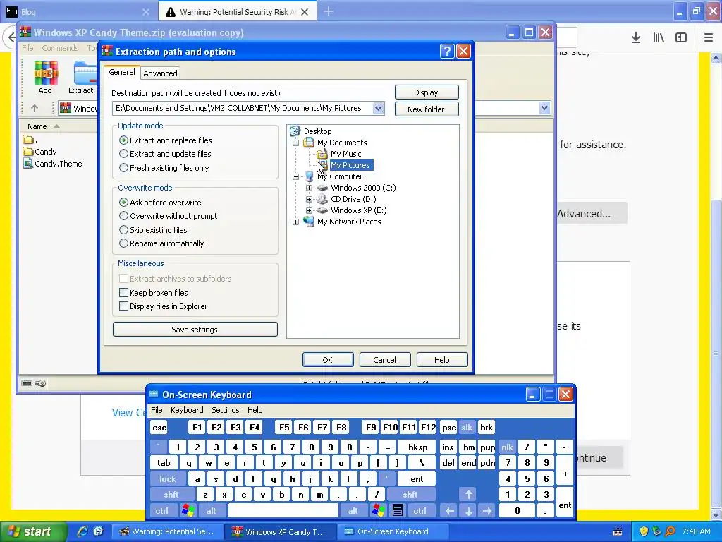The image size is (722, 542).
Task: Select Extract and replace files option
Action: pos(123,140)
